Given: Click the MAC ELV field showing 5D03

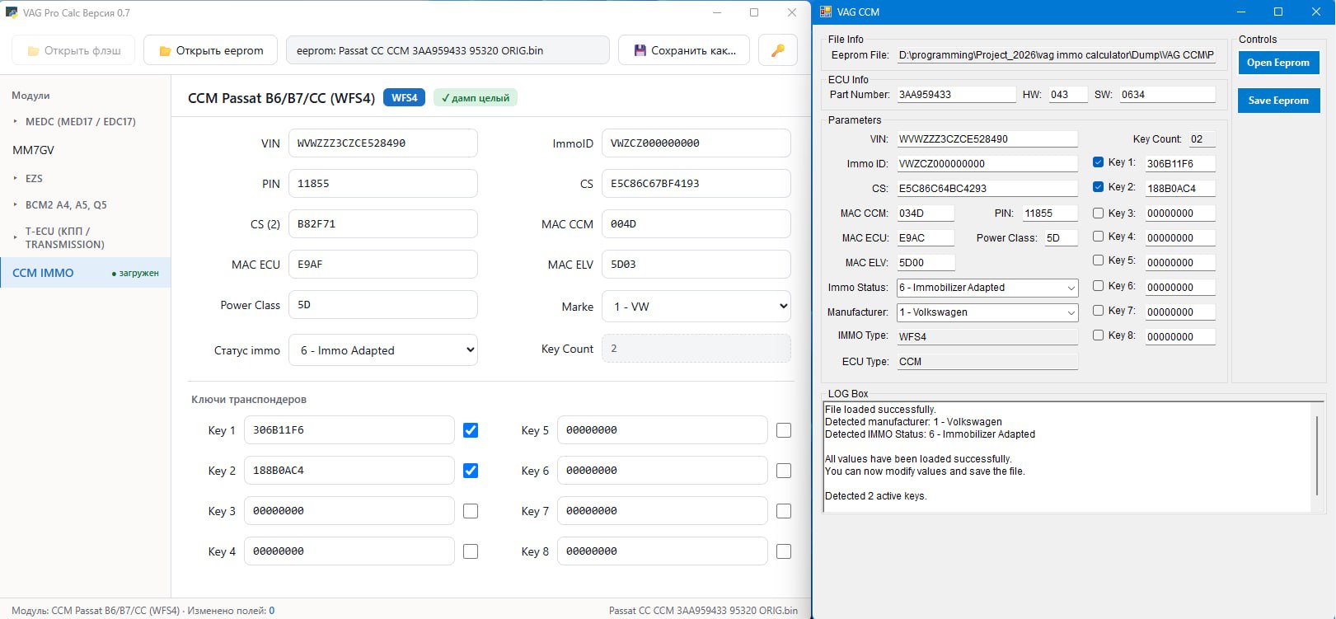Looking at the screenshot, I should pos(696,264).
